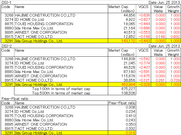The image size is (181, 135).
Task: Click DSI-1 Iida Group market cap 143,172
Action: 128,41
